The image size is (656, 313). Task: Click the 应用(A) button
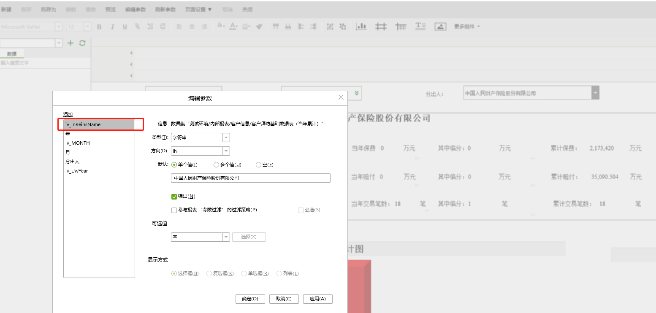pyautogui.click(x=318, y=299)
